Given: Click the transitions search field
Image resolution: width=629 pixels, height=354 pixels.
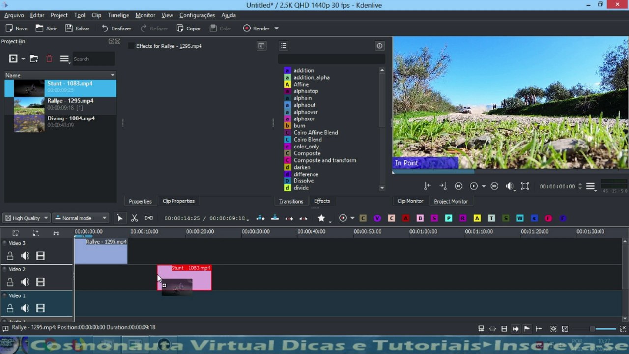Looking at the screenshot, I should click(x=332, y=59).
